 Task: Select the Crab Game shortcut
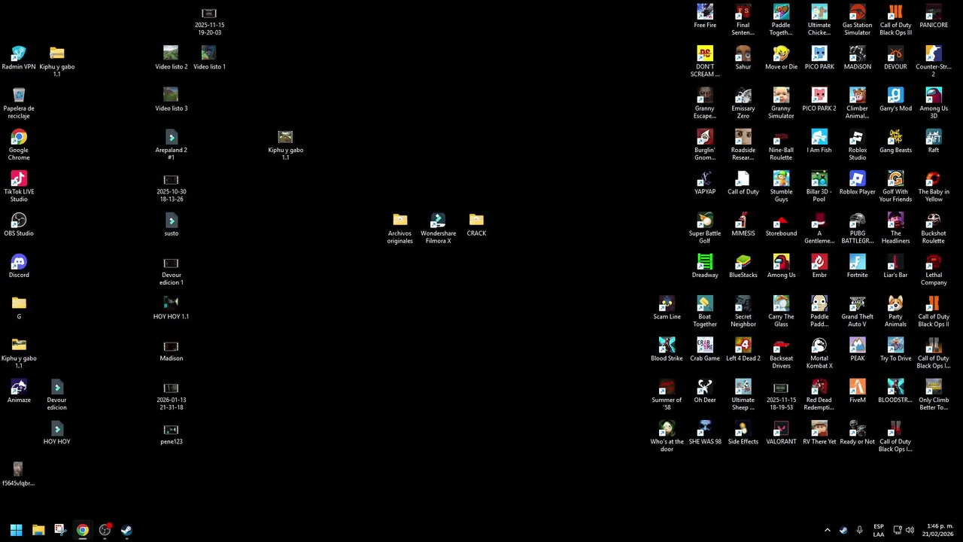tap(705, 349)
